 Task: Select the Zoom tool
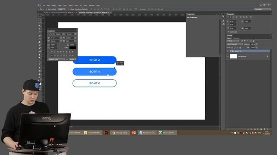[39, 77]
